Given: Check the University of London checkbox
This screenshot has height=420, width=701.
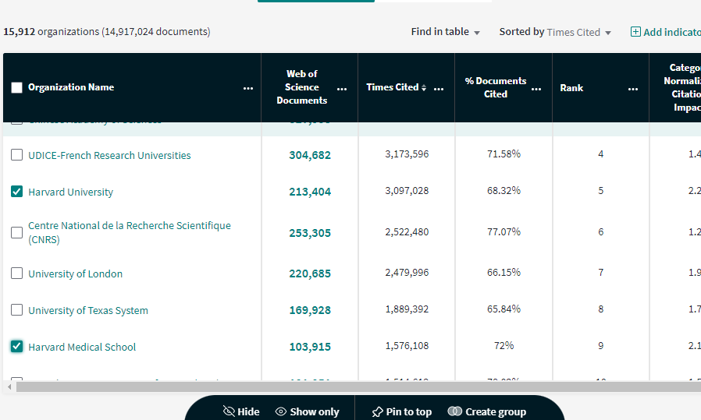Looking at the screenshot, I should tap(17, 274).
